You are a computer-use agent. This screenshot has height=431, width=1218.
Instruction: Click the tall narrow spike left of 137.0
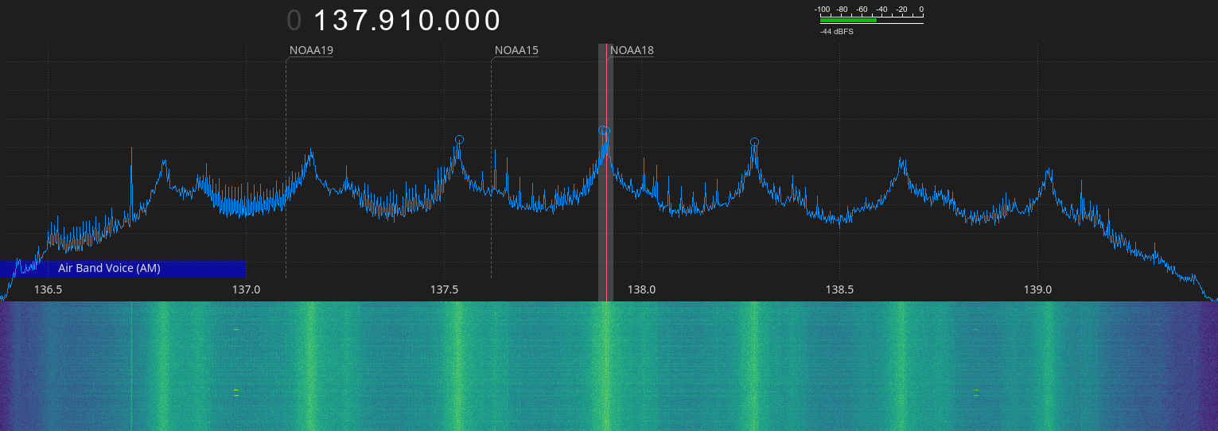[131, 175]
